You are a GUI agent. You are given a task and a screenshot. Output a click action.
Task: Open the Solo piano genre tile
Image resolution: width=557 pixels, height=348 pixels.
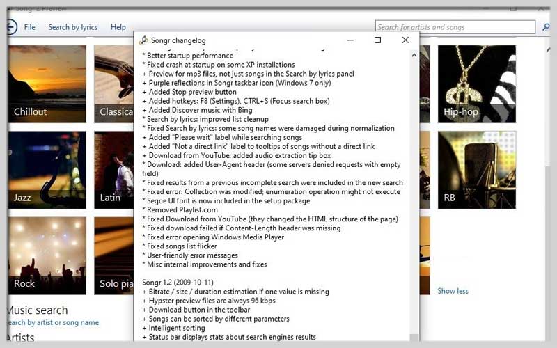[x=113, y=255]
